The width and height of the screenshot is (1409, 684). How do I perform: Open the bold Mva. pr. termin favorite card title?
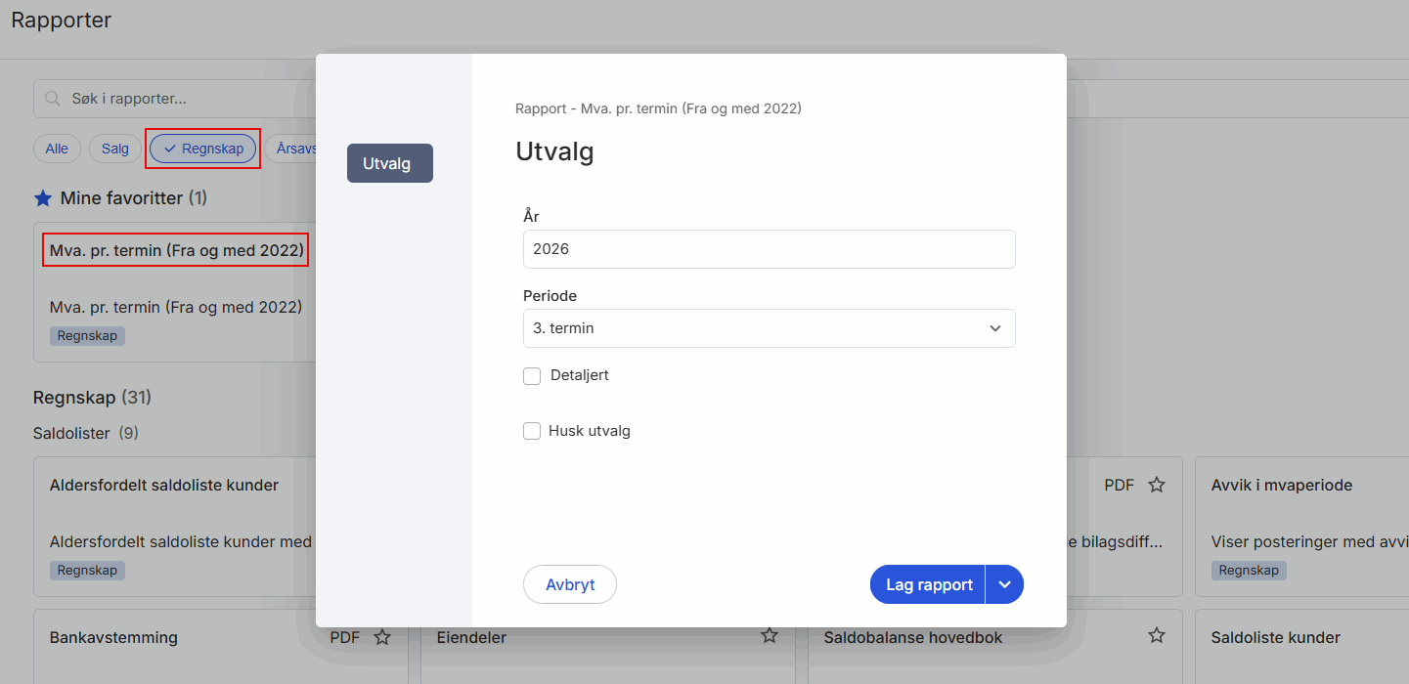(177, 251)
